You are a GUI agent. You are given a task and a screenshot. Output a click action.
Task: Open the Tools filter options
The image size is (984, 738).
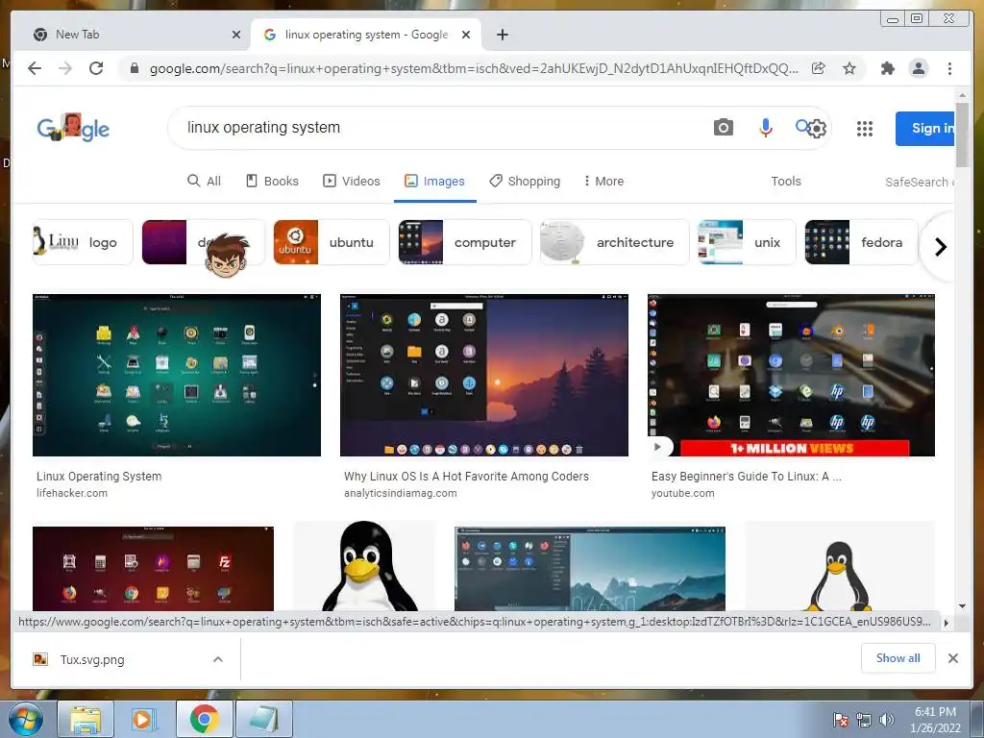(x=786, y=181)
